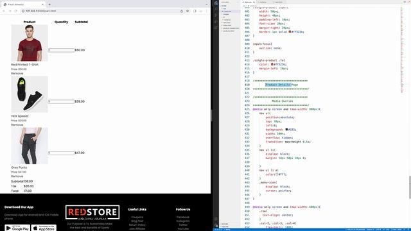Open the Explorer view in VS Code activity bar
The height and width of the screenshot is (231, 411).
tap(216, 3)
